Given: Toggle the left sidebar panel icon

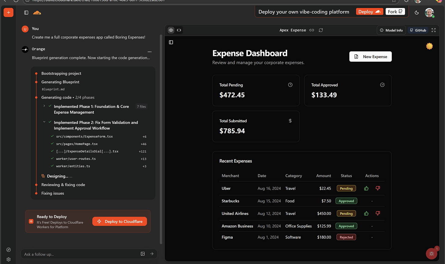Looking at the screenshot, I should (26, 13).
